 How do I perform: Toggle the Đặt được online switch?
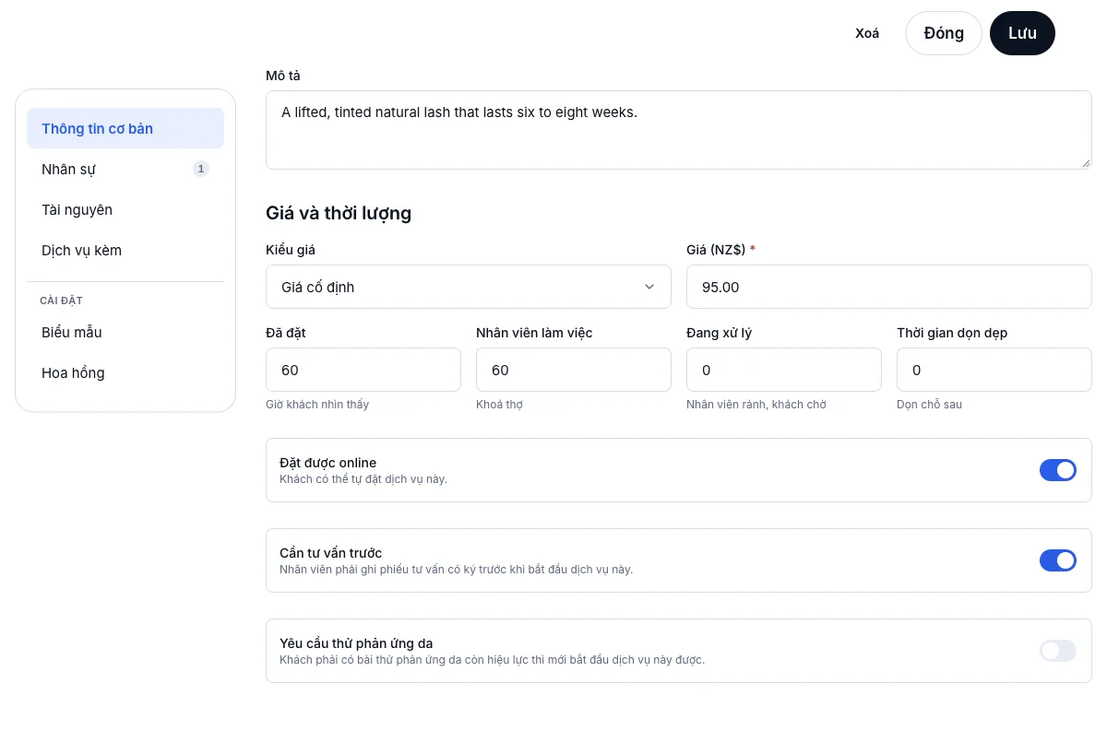pyautogui.click(x=1057, y=470)
